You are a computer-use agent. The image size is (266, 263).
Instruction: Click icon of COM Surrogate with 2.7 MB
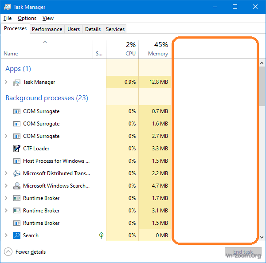[x=17, y=136]
